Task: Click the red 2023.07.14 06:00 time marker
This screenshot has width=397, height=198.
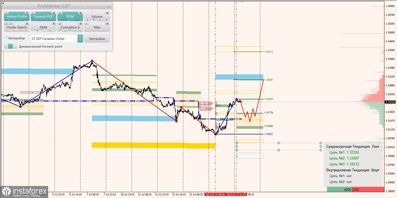Action: point(215,195)
